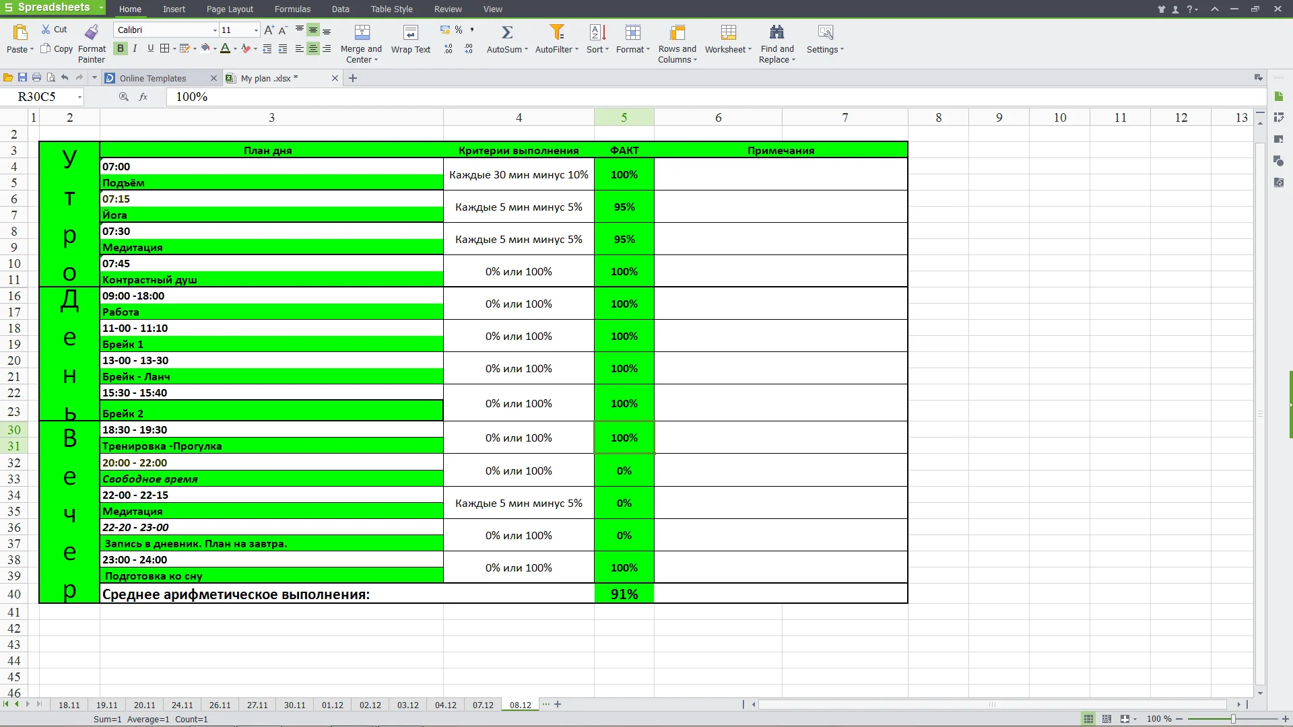
Task: Click the Find and Replace binoculars icon
Action: click(776, 32)
